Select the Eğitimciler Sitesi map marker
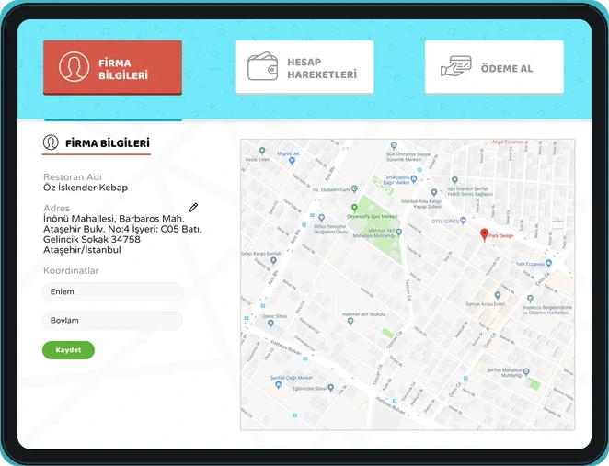 tap(330, 388)
